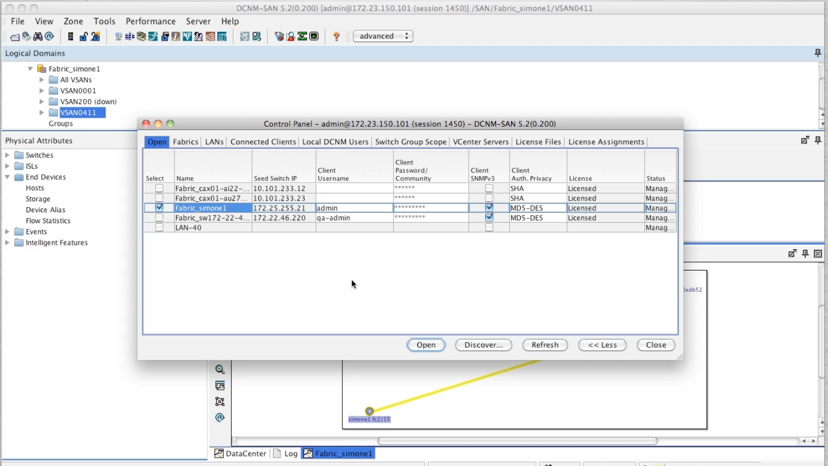Expand the VSAN200 (down) node
This screenshot has height=466, width=828.
[41, 102]
